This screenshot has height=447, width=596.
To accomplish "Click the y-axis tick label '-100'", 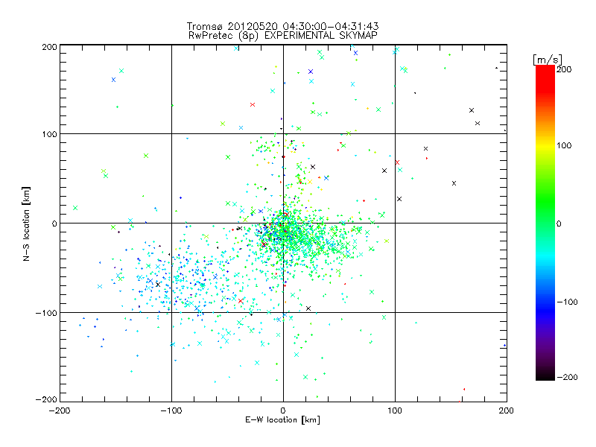I will coord(47,313).
